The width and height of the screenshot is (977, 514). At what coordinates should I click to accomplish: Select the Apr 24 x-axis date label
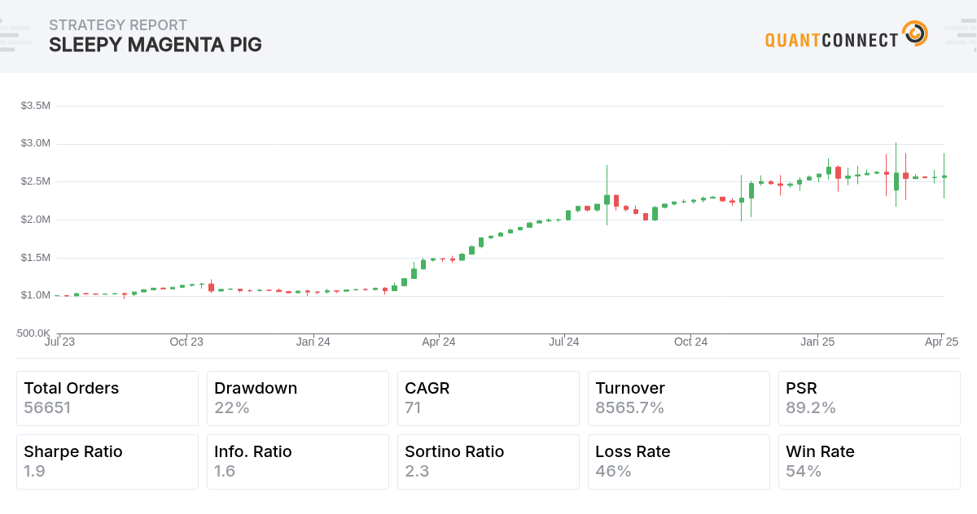(x=439, y=342)
